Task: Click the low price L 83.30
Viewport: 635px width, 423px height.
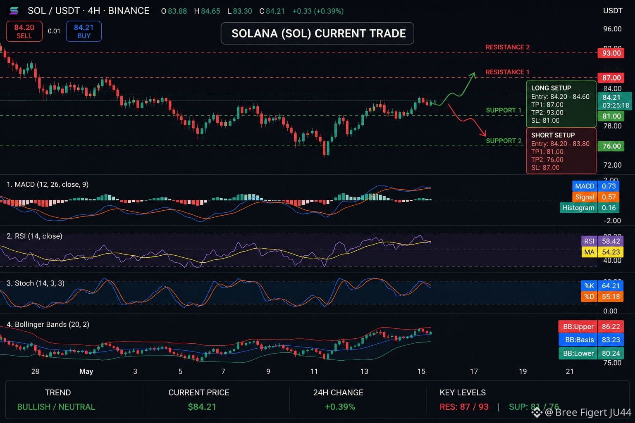Action: 240,11
